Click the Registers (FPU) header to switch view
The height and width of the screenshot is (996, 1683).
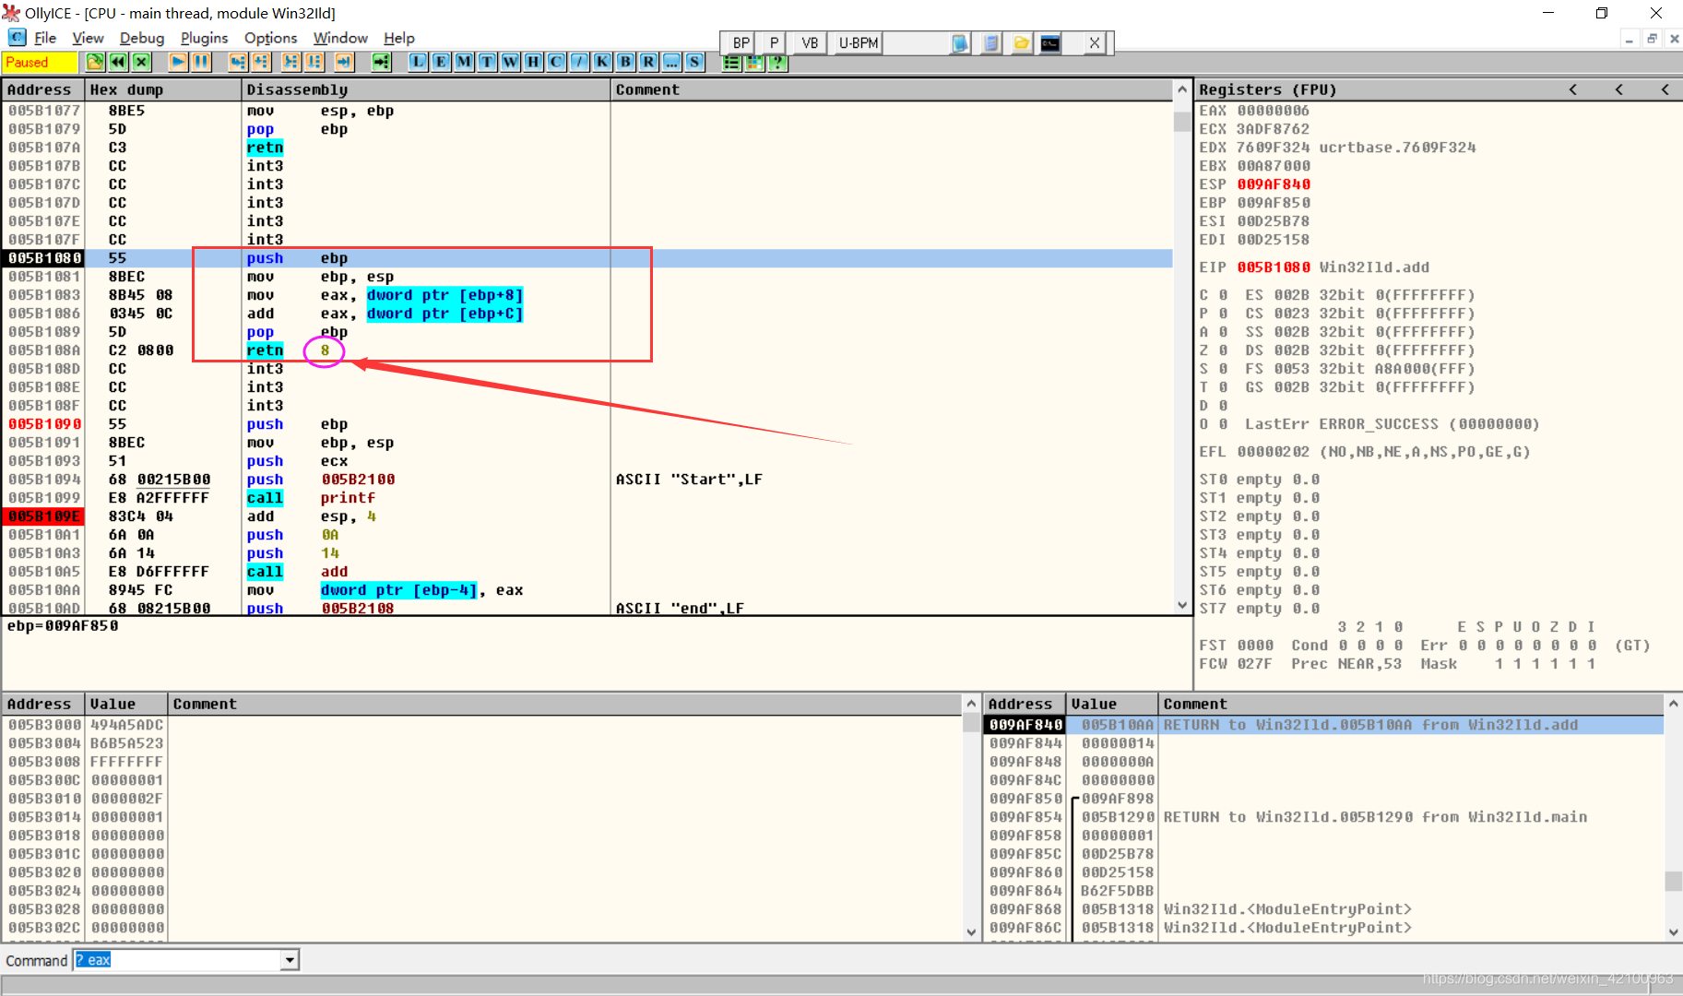(x=1267, y=89)
